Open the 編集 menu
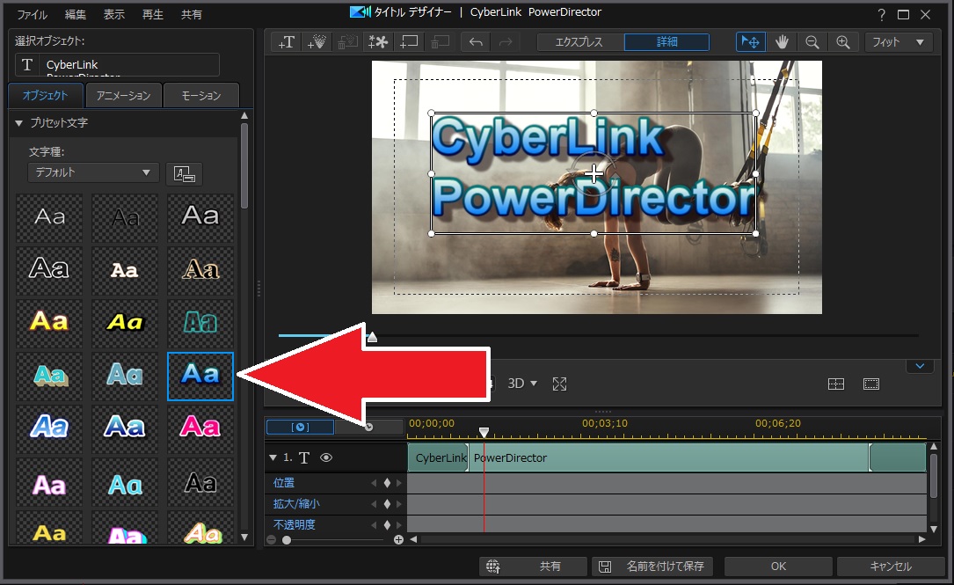954x585 pixels. tap(76, 14)
